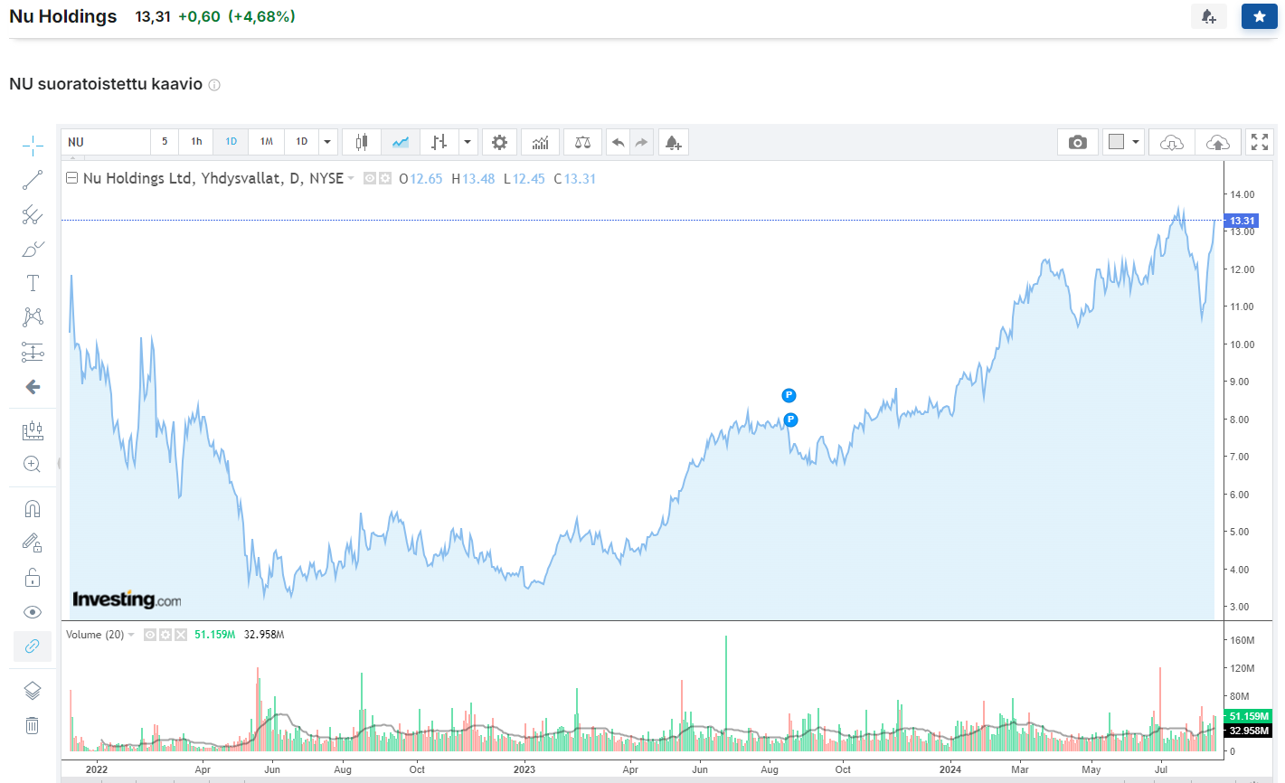1285x783 pixels.
Task: Select the trend line drawing tool
Action: (x=33, y=180)
